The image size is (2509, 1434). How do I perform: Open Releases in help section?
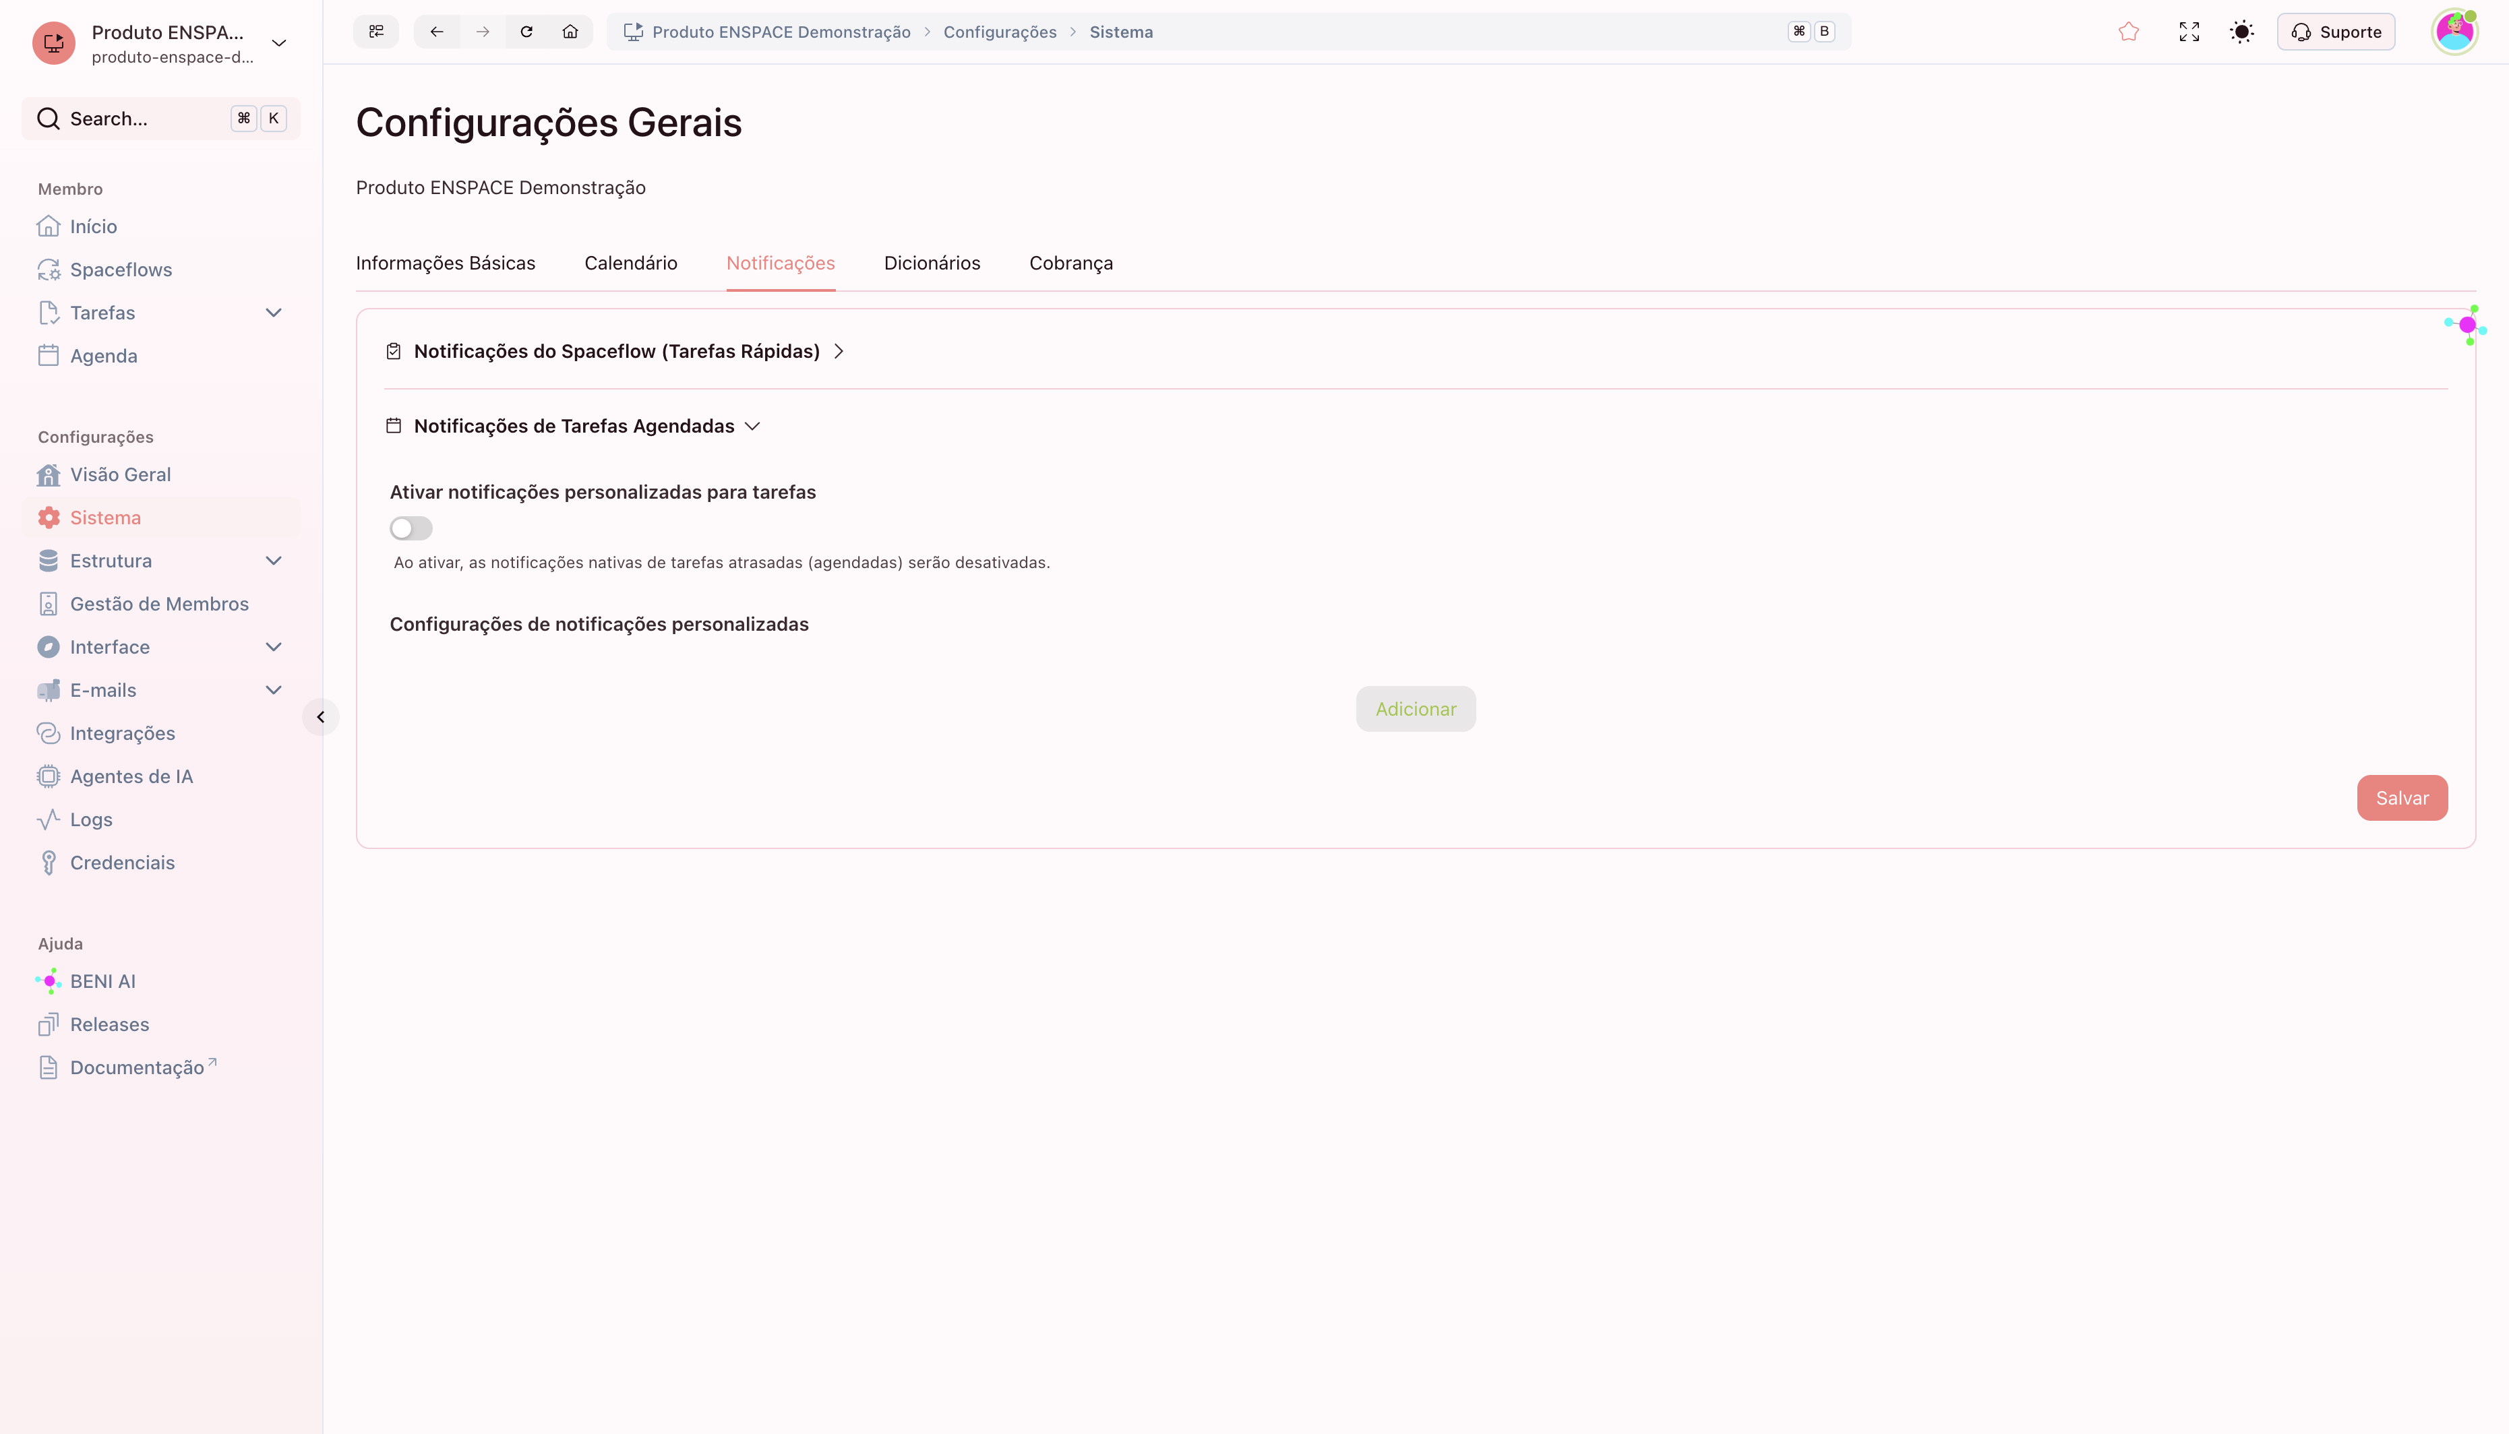162,1024
